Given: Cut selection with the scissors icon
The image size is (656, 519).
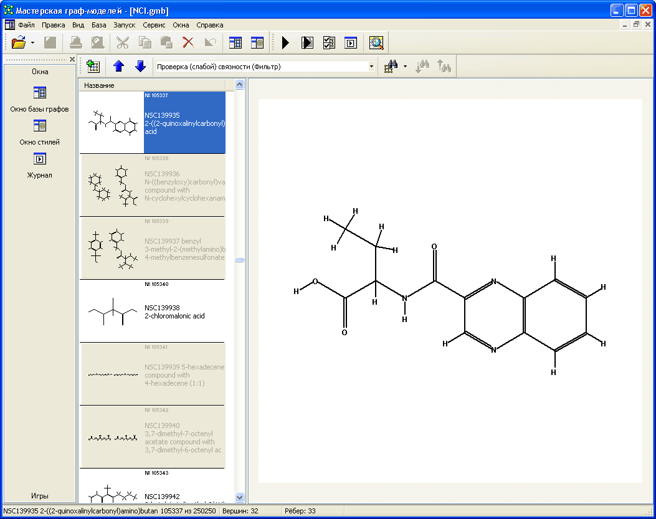Looking at the screenshot, I should [x=123, y=42].
